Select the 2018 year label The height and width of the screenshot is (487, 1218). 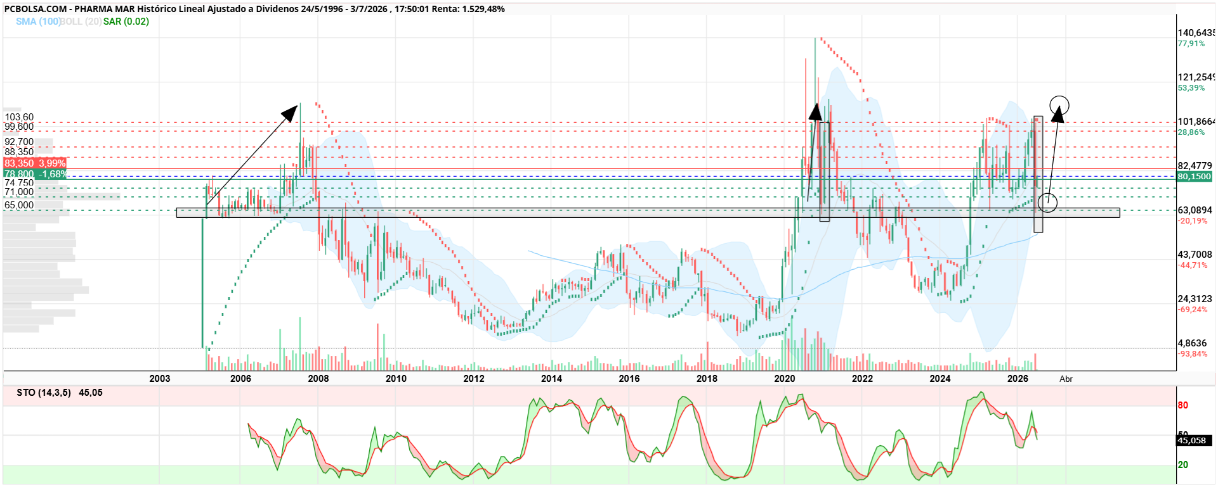tap(707, 379)
